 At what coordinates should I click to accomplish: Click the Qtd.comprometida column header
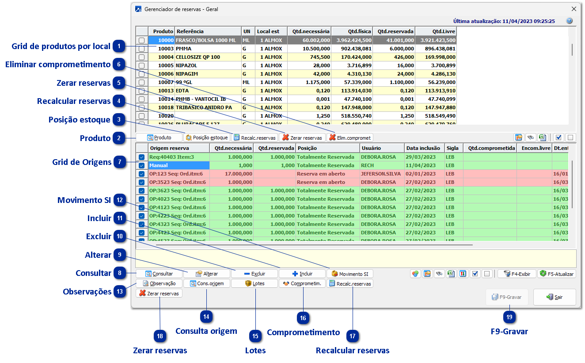(x=490, y=148)
